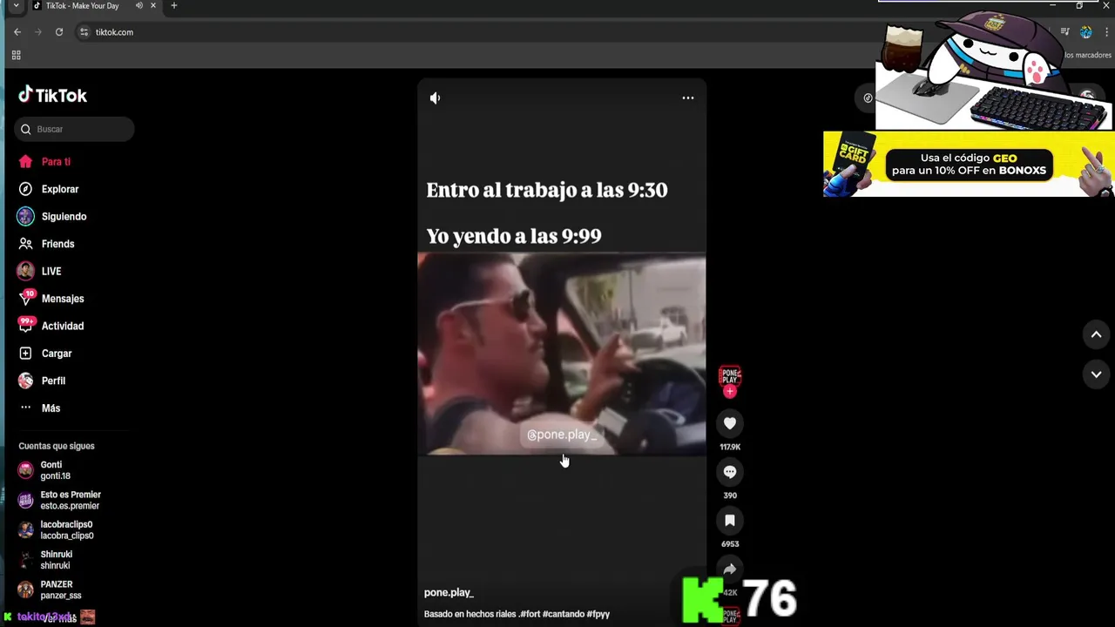Follow creator via red plus button

point(730,392)
